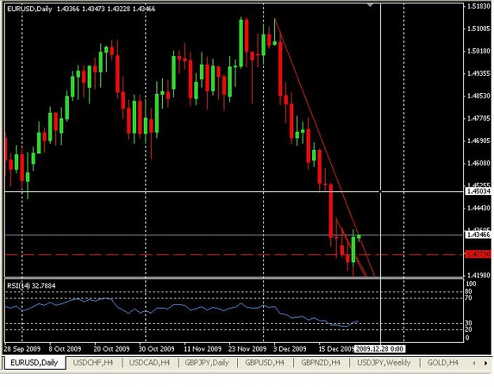Screen dimensions: 494x387
Task: Click the 1.47705 price scale value
Action: [x=478, y=118]
